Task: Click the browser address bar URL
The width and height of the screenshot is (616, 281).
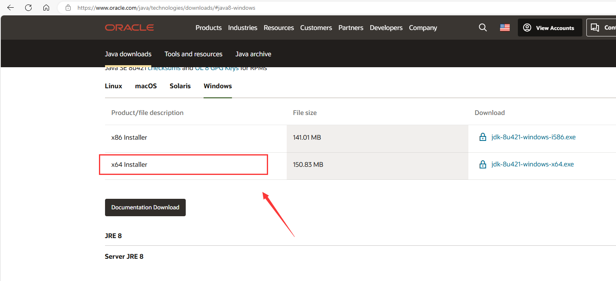Action: tap(166, 8)
